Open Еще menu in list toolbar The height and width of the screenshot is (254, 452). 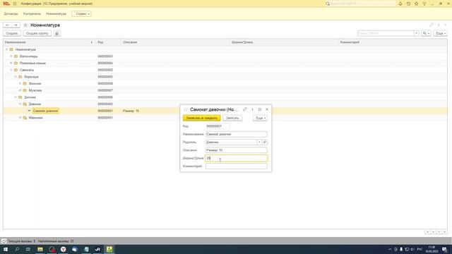[x=441, y=33]
